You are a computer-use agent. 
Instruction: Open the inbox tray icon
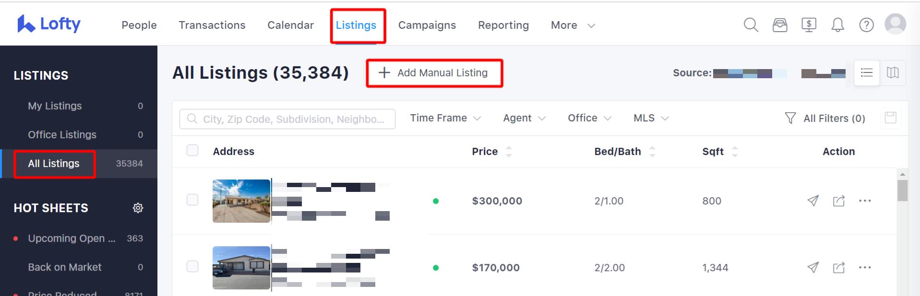[x=780, y=25]
